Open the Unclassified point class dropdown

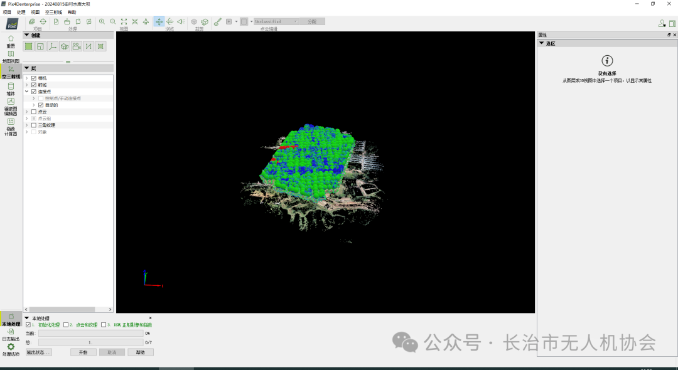click(276, 21)
